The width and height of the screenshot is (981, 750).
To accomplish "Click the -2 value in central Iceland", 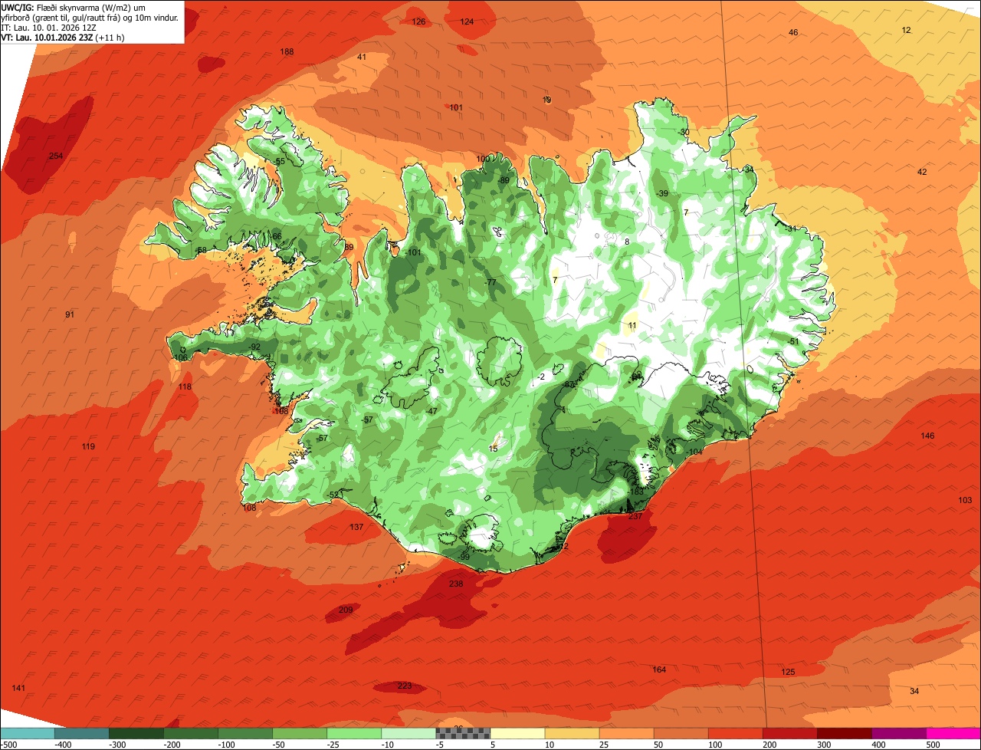I will pos(541,377).
